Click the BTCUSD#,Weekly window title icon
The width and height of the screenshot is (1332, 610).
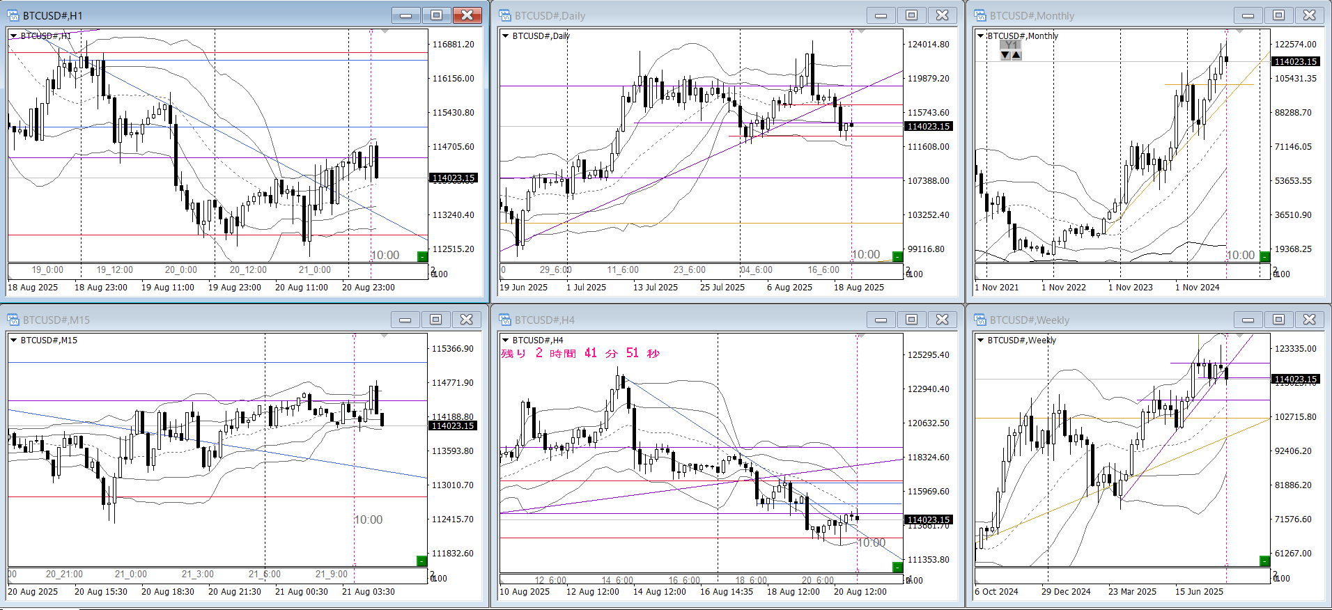click(980, 320)
